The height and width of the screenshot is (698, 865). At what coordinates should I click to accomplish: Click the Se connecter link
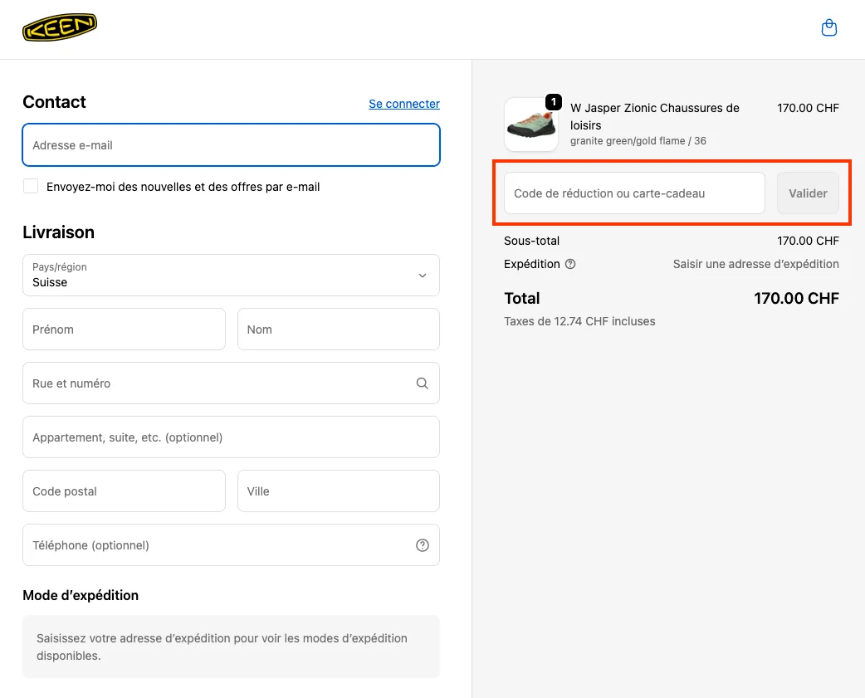tap(403, 104)
